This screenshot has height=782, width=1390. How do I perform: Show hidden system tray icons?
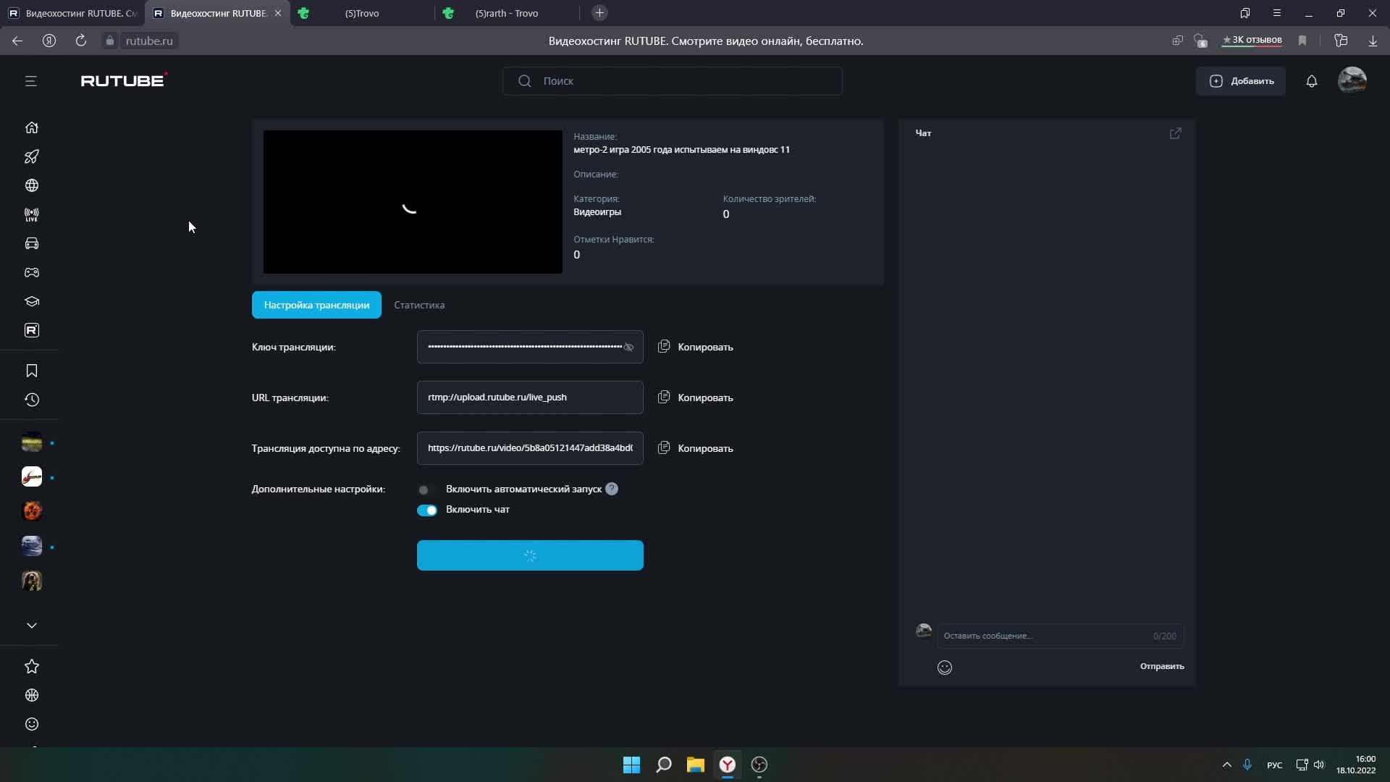[x=1226, y=765]
